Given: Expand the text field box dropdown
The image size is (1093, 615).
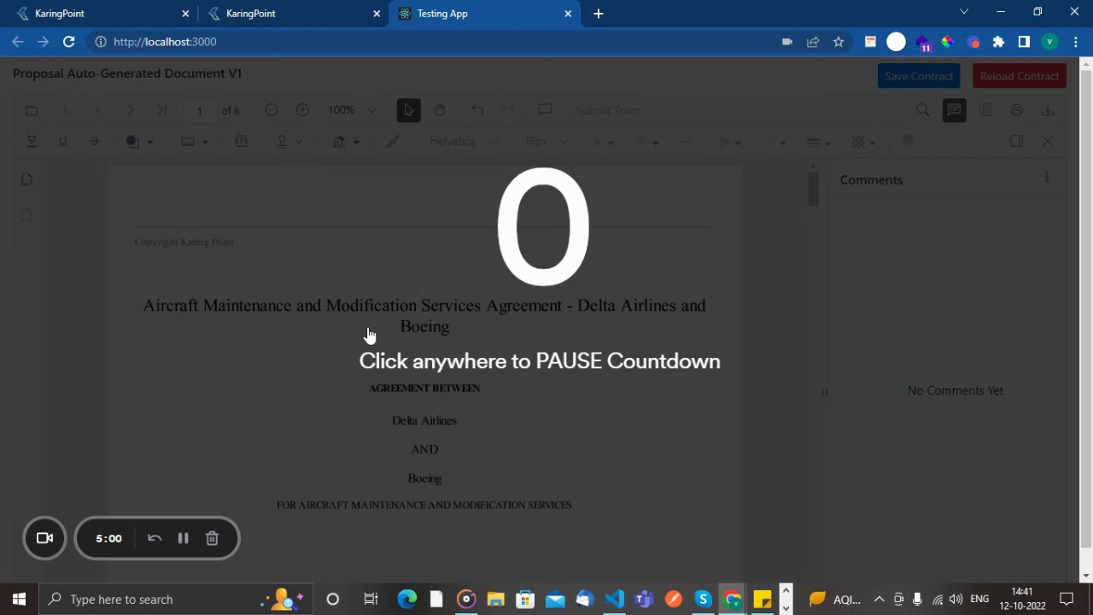Looking at the screenshot, I should pyautogui.click(x=194, y=142).
